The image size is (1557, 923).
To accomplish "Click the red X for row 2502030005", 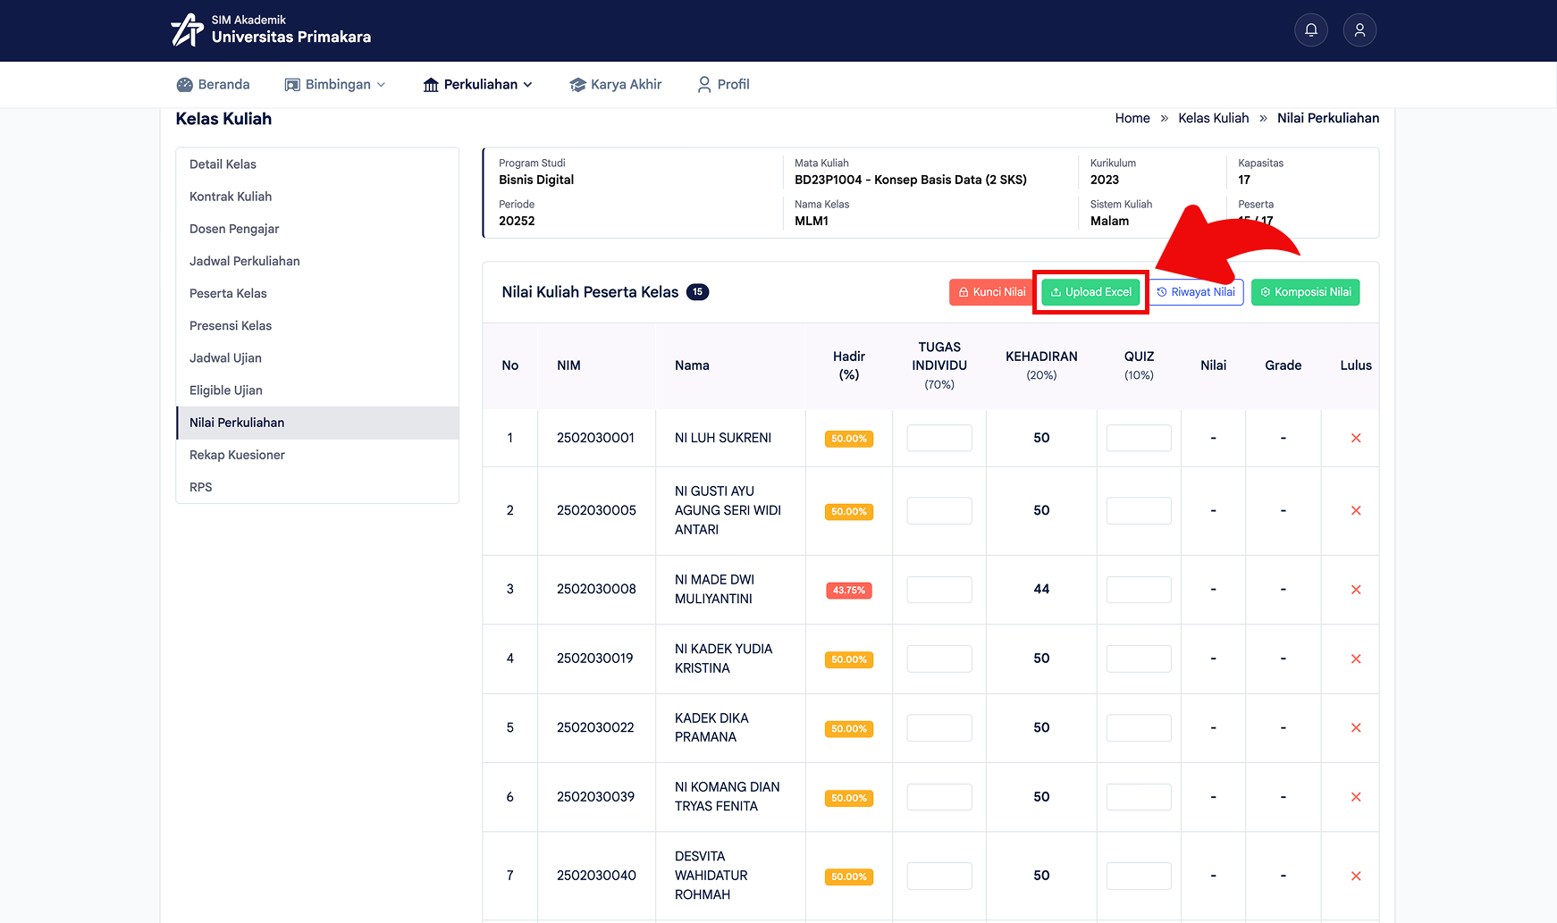I will pos(1356,510).
